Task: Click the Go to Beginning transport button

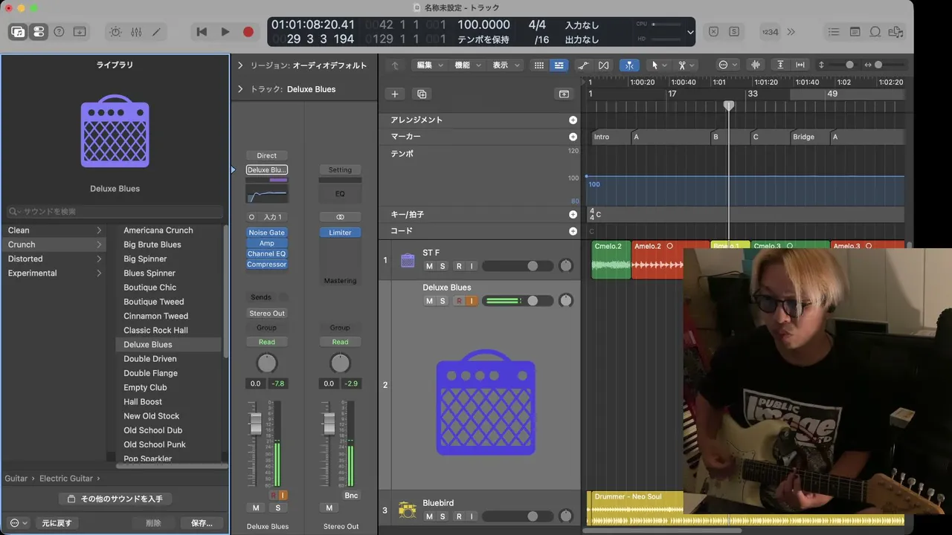Action: pyautogui.click(x=202, y=32)
